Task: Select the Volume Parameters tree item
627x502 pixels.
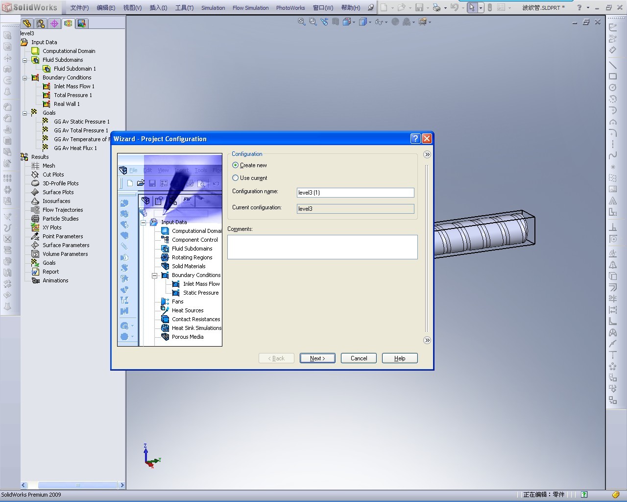Action: (x=65, y=254)
